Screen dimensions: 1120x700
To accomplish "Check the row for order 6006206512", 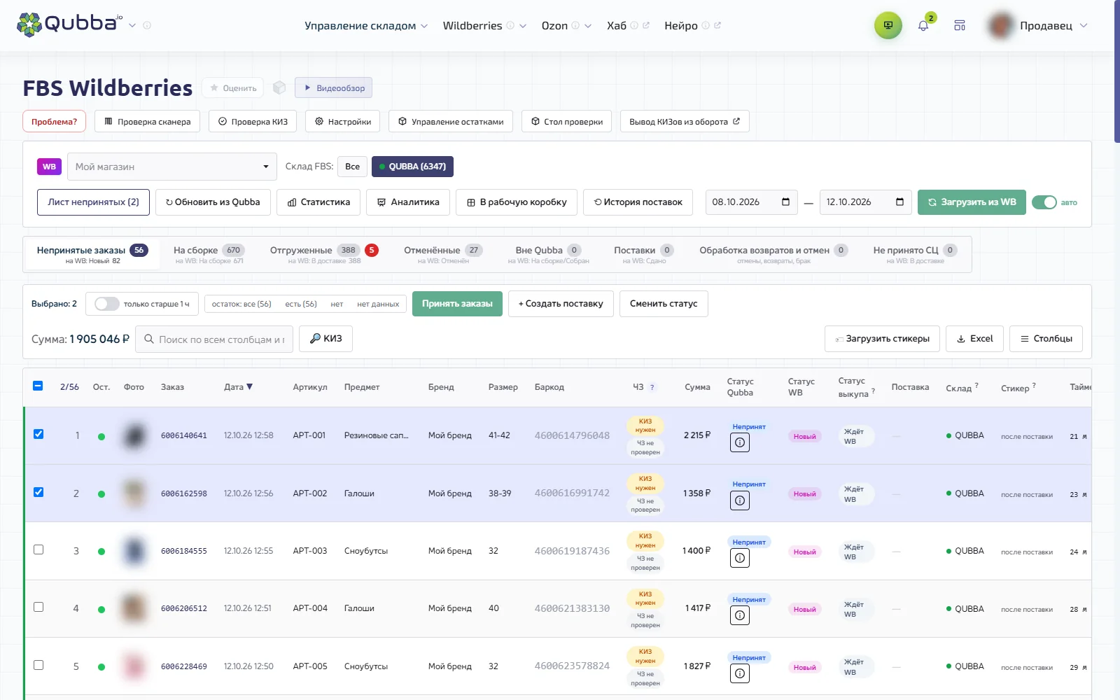I will coord(38,607).
